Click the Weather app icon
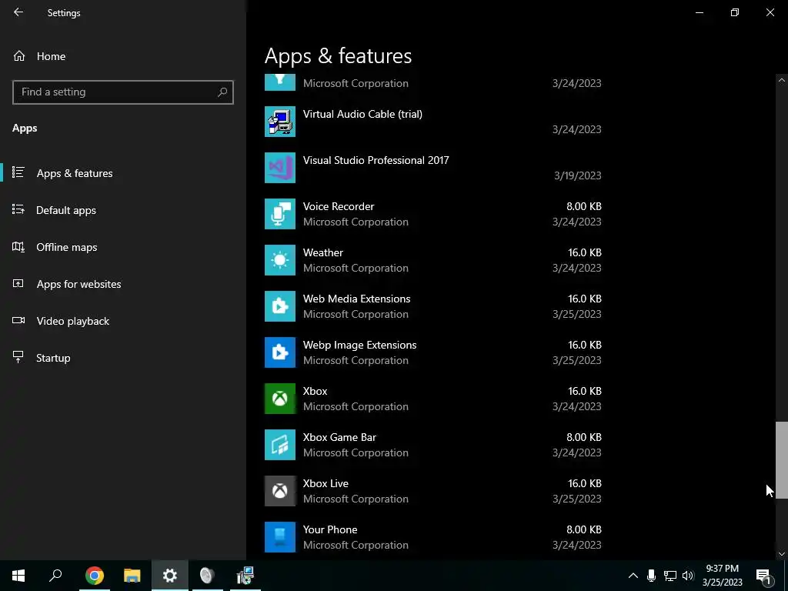The image size is (788, 591). 280,260
